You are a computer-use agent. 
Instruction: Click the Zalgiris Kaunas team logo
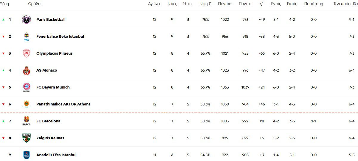pos(27,138)
